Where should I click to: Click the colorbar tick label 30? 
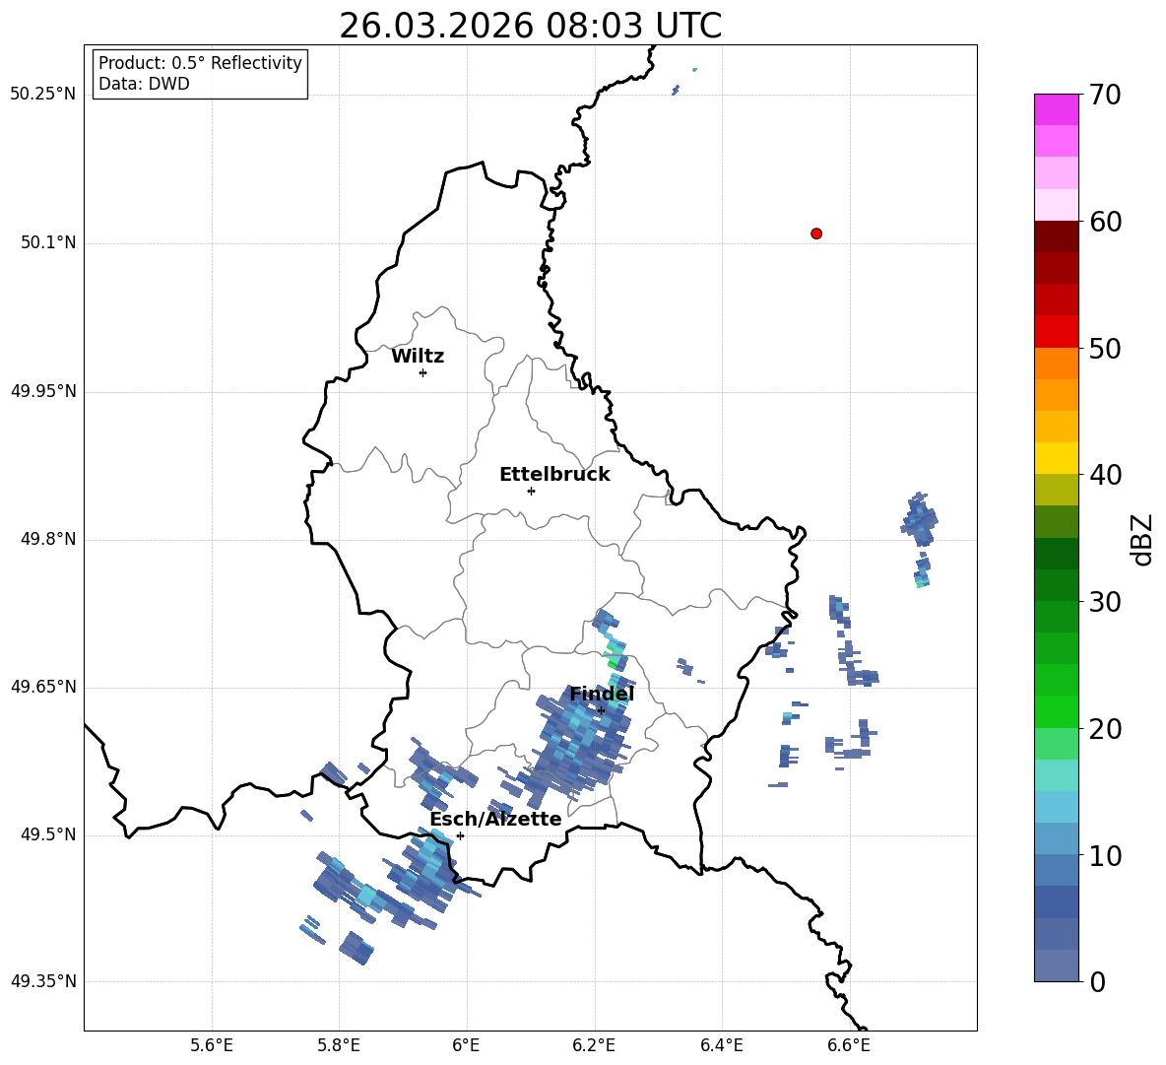[1105, 602]
